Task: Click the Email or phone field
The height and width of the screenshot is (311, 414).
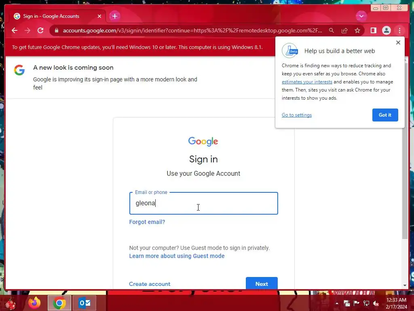Action: click(x=204, y=203)
